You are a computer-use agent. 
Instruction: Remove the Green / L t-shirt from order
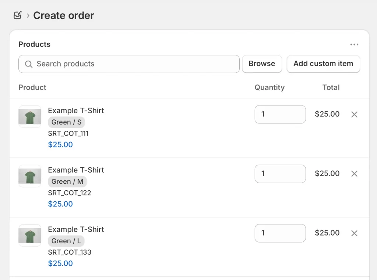pos(354,233)
